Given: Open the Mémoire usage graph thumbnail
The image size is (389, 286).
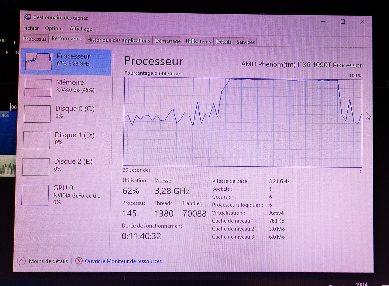Looking at the screenshot, I should (38, 88).
